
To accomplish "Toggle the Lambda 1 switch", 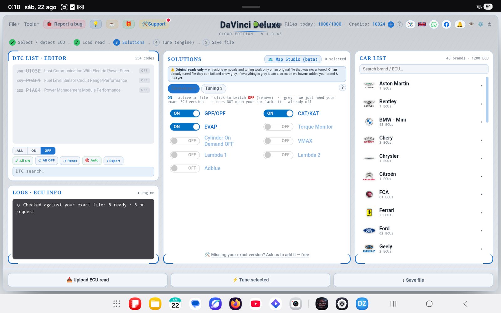I will point(185,155).
